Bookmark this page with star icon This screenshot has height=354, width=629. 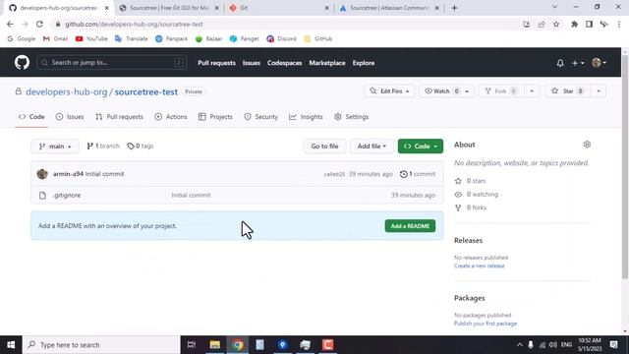coord(556,24)
